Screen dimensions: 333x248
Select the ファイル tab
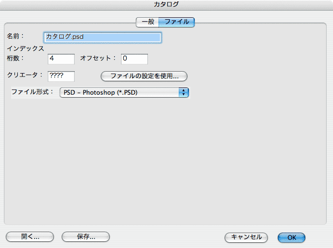coord(176,22)
